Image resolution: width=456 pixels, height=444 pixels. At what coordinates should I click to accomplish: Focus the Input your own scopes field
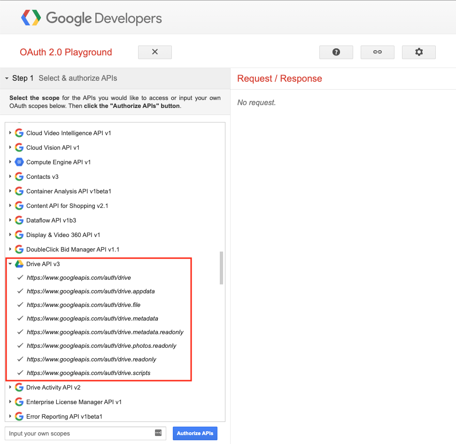point(85,433)
